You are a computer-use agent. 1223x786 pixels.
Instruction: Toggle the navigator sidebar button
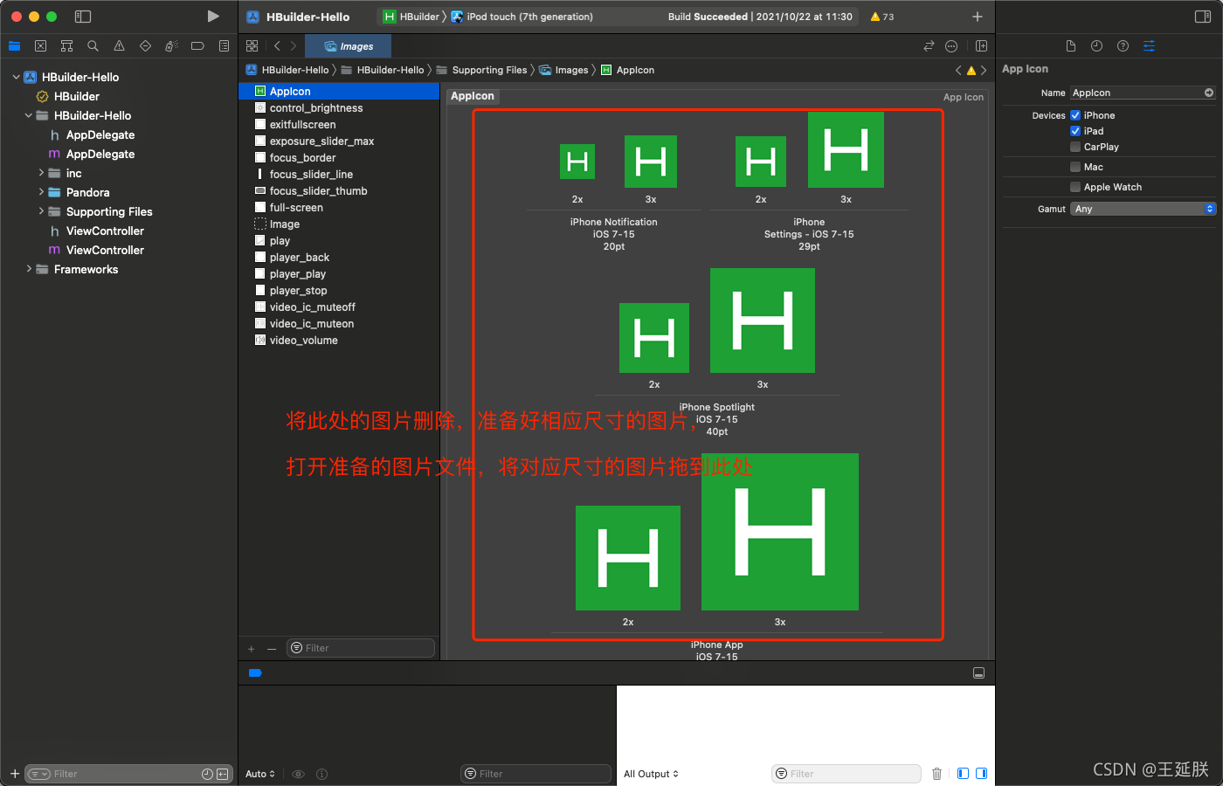coord(83,17)
